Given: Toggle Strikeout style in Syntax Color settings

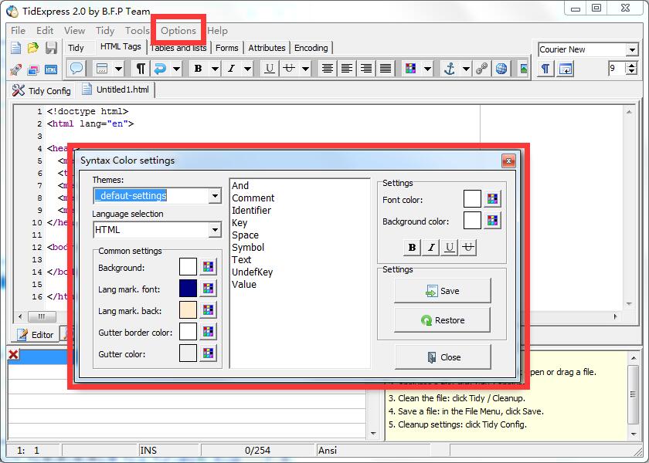Looking at the screenshot, I should [x=468, y=247].
